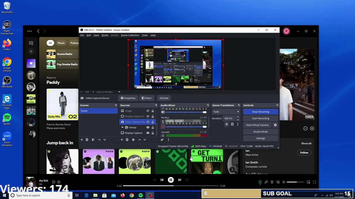355x199 pixels.
Task: Open the View menu in OBS
Action: 96,35
